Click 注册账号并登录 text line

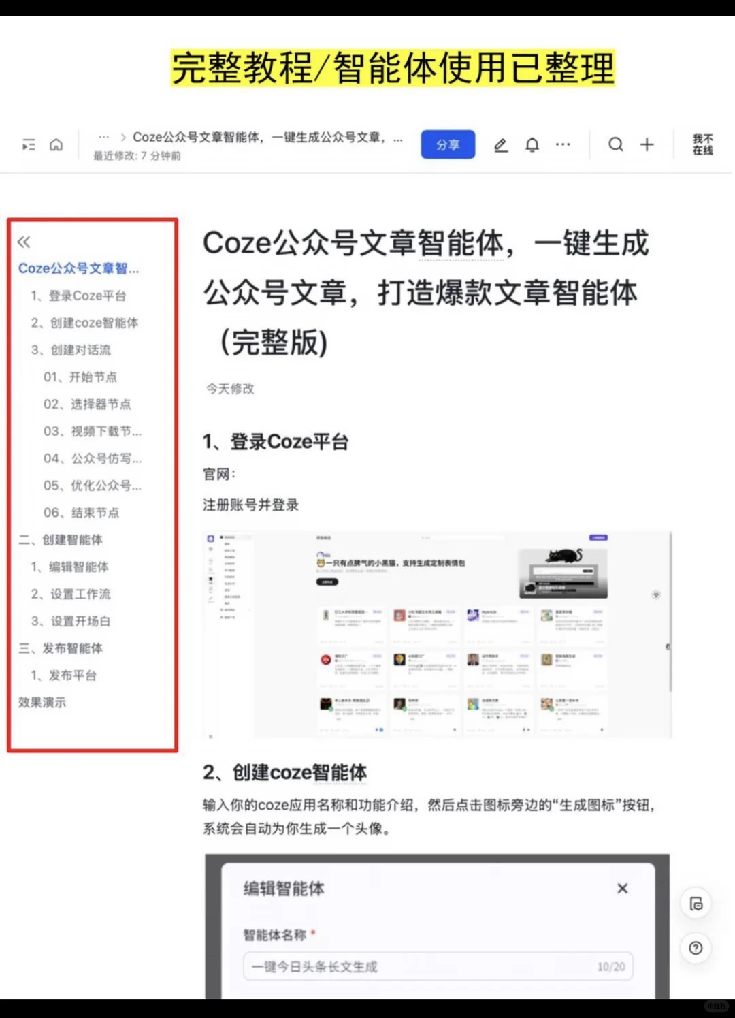click(250, 505)
